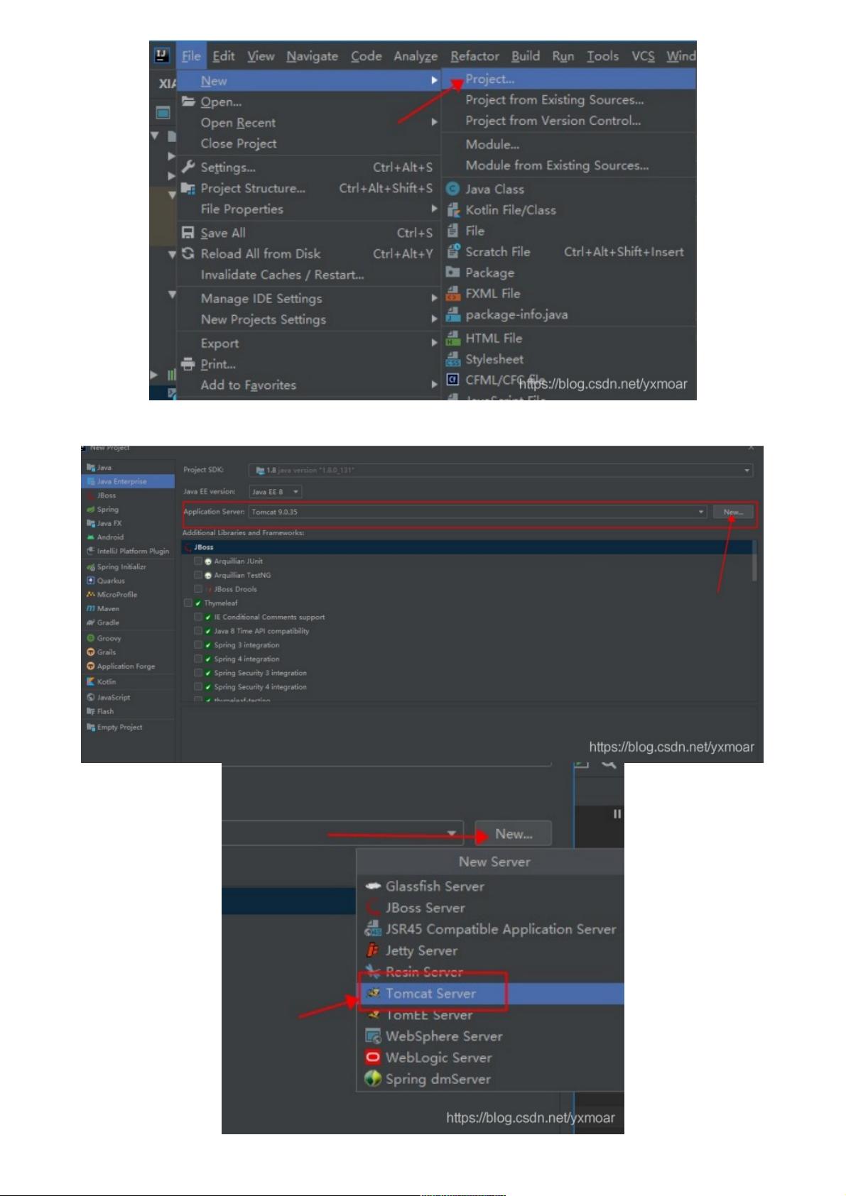The width and height of the screenshot is (846, 1196).
Task: Click the HTML File icon
Action: 452,338
